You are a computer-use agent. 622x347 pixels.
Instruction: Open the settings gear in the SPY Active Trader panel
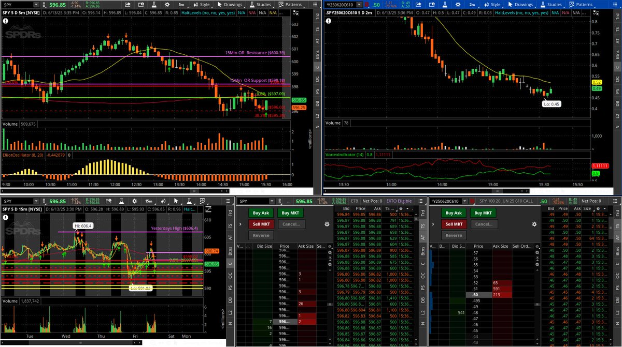327,224
